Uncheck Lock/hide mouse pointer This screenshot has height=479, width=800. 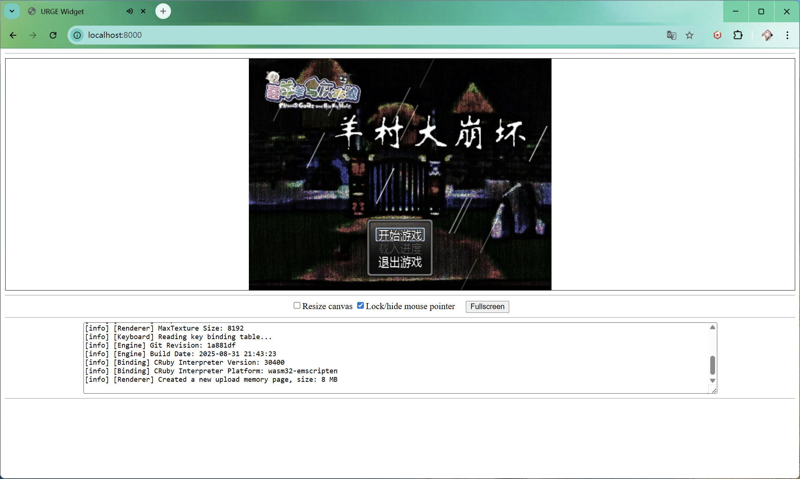point(360,305)
